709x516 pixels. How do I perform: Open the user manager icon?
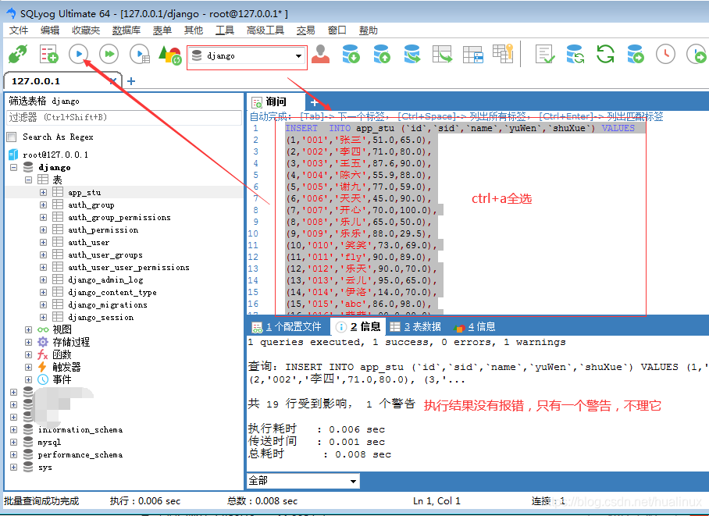[x=321, y=54]
